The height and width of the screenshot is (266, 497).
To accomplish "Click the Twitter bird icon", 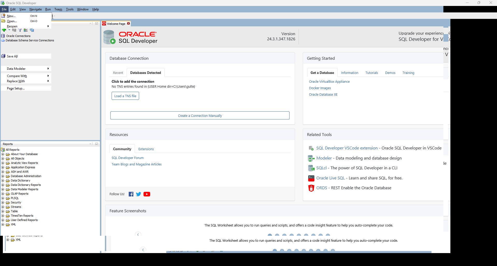I will [x=139, y=194].
